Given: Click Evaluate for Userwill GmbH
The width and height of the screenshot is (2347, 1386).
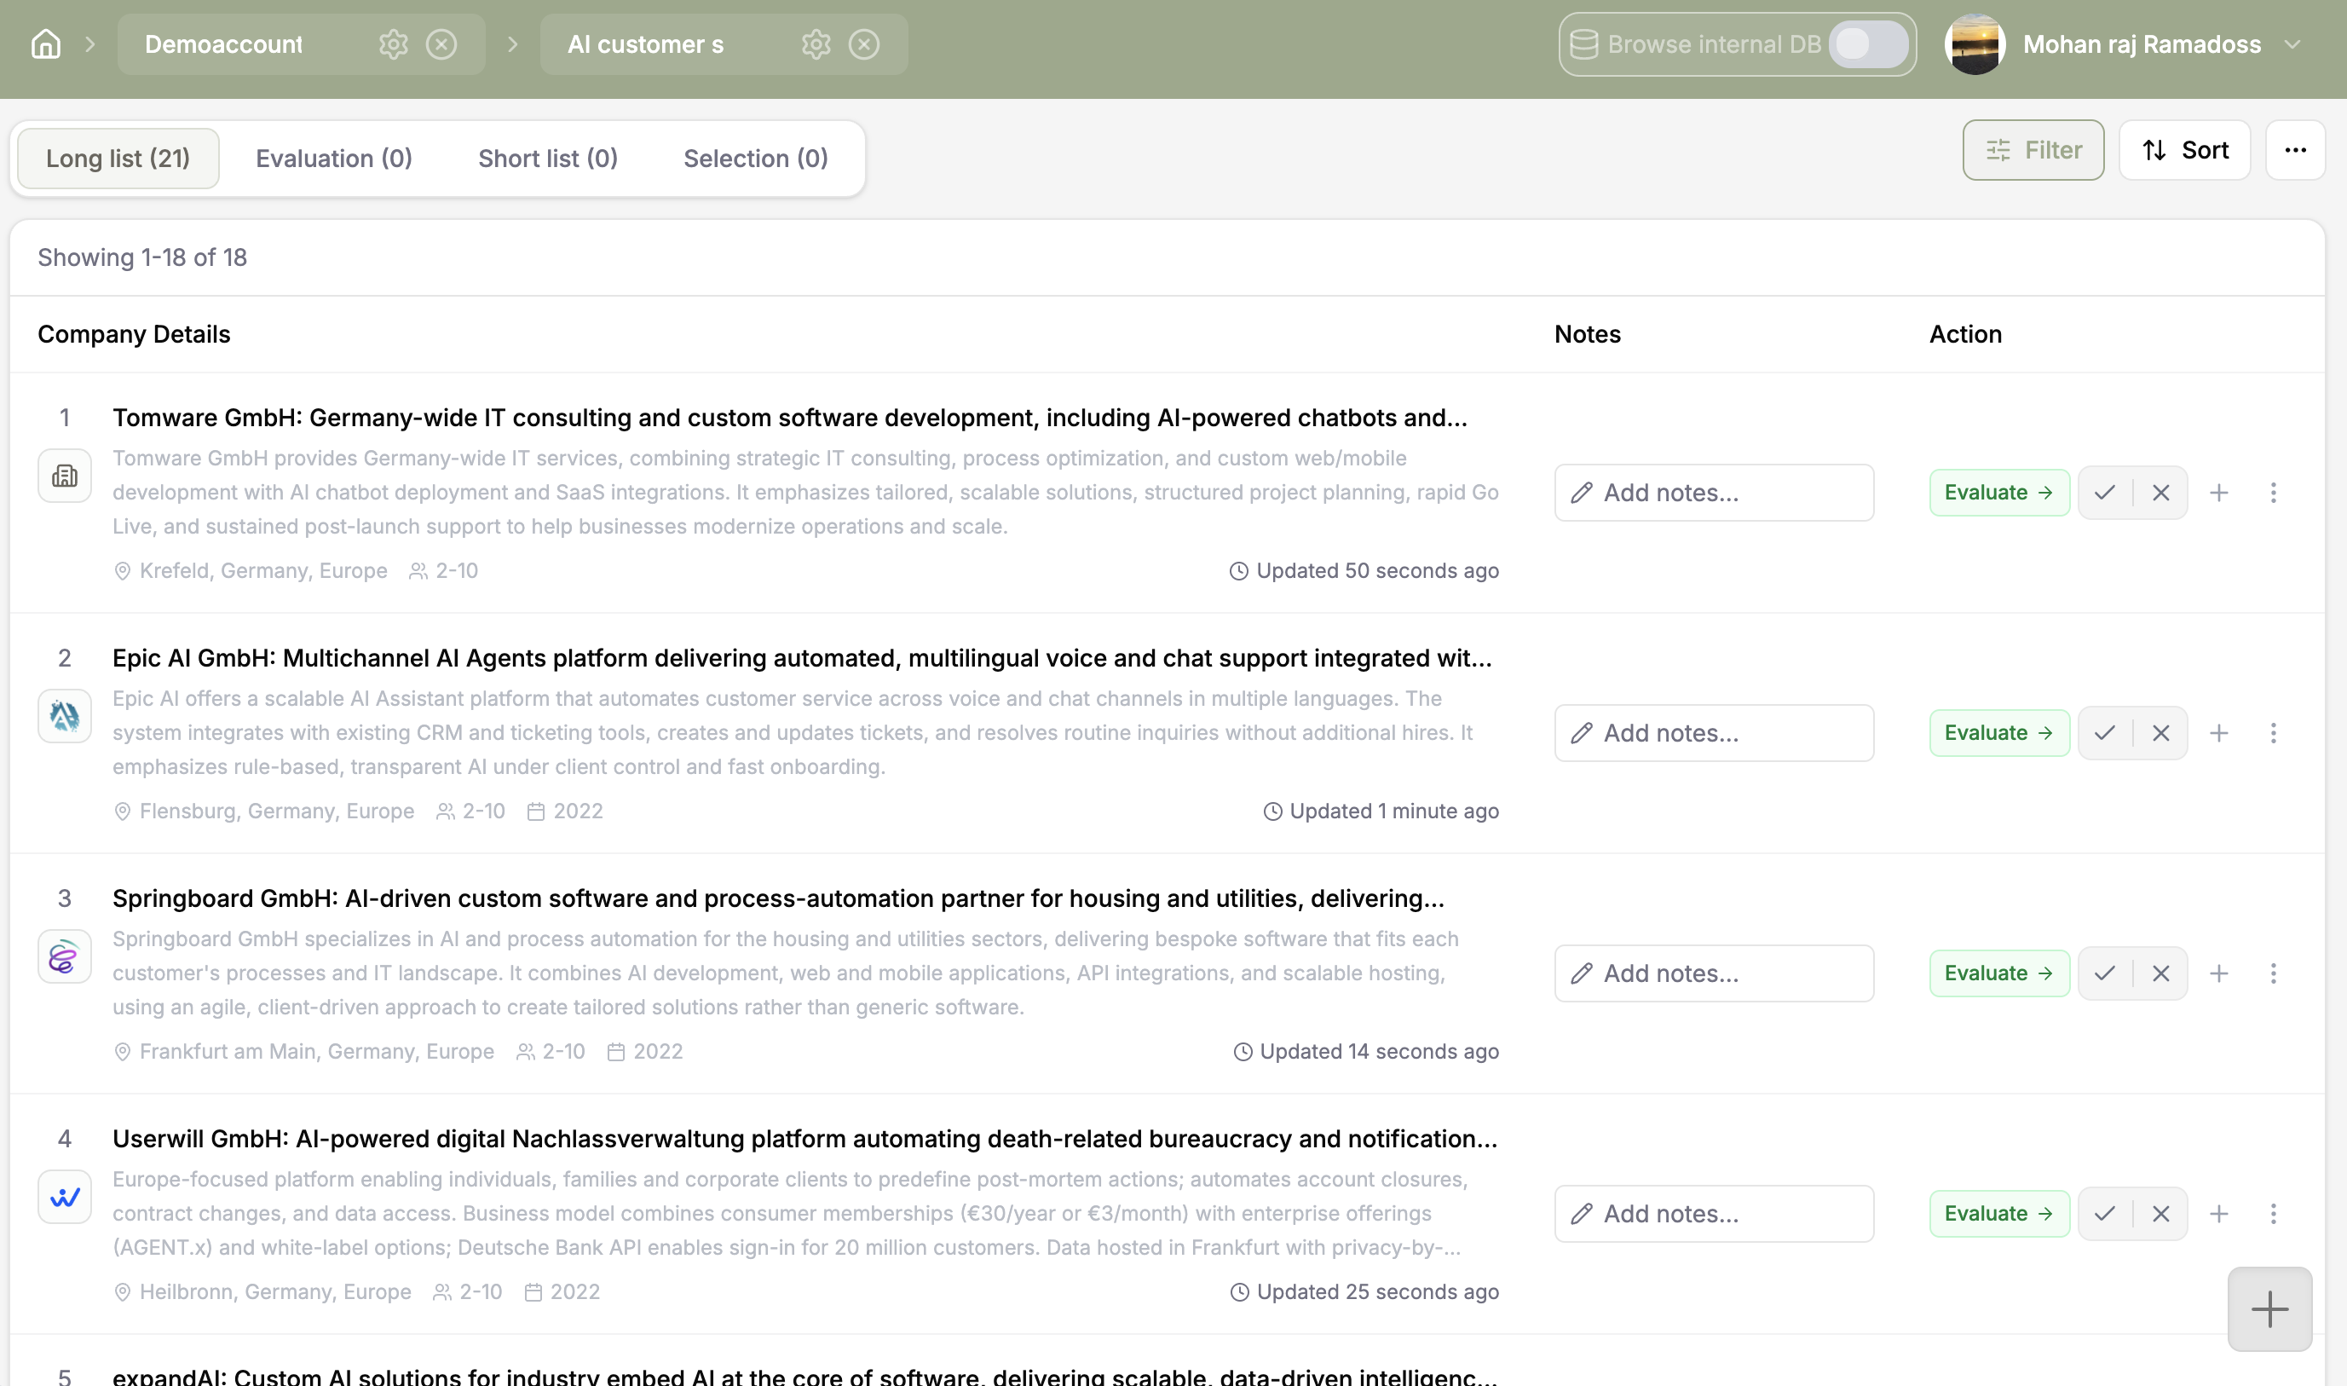Looking at the screenshot, I should click(1998, 1214).
